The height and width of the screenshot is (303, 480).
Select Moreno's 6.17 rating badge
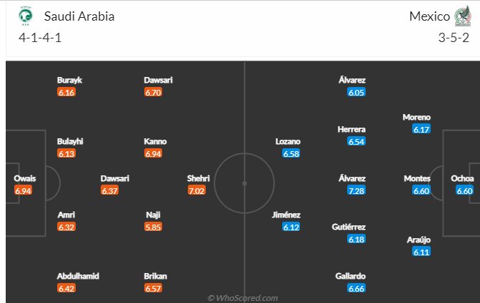click(421, 129)
